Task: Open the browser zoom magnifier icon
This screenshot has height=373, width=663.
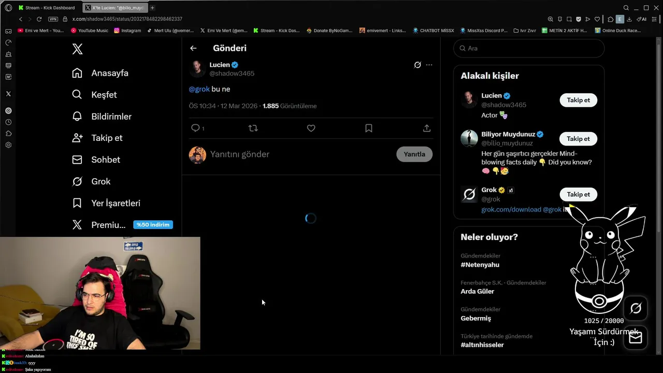Action: click(x=550, y=19)
